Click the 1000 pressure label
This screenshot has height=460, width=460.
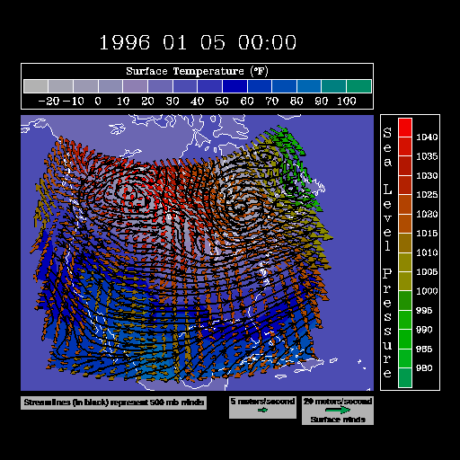[x=427, y=291]
